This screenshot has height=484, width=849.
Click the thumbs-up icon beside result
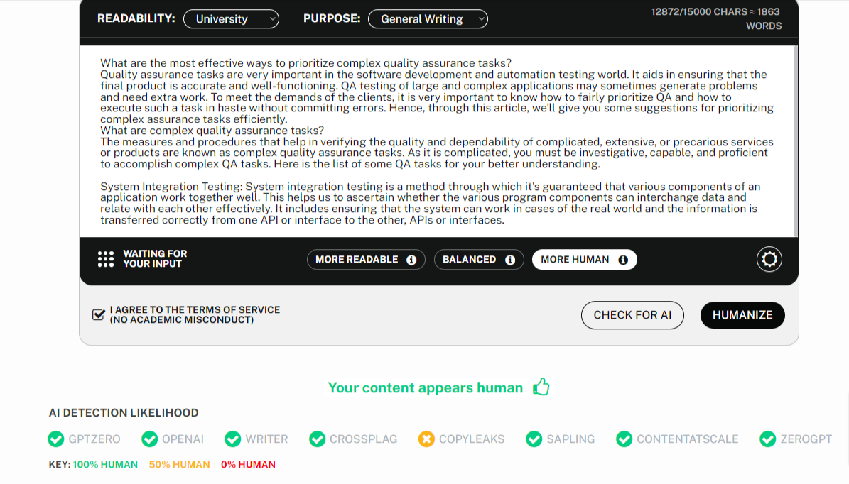point(541,387)
